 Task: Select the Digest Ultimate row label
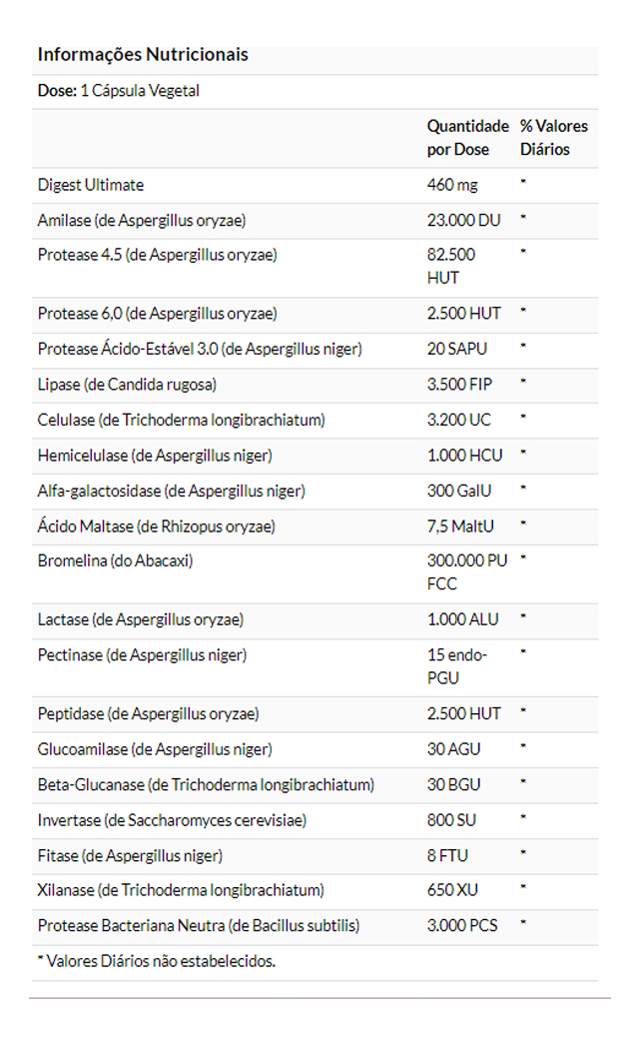click(x=91, y=185)
